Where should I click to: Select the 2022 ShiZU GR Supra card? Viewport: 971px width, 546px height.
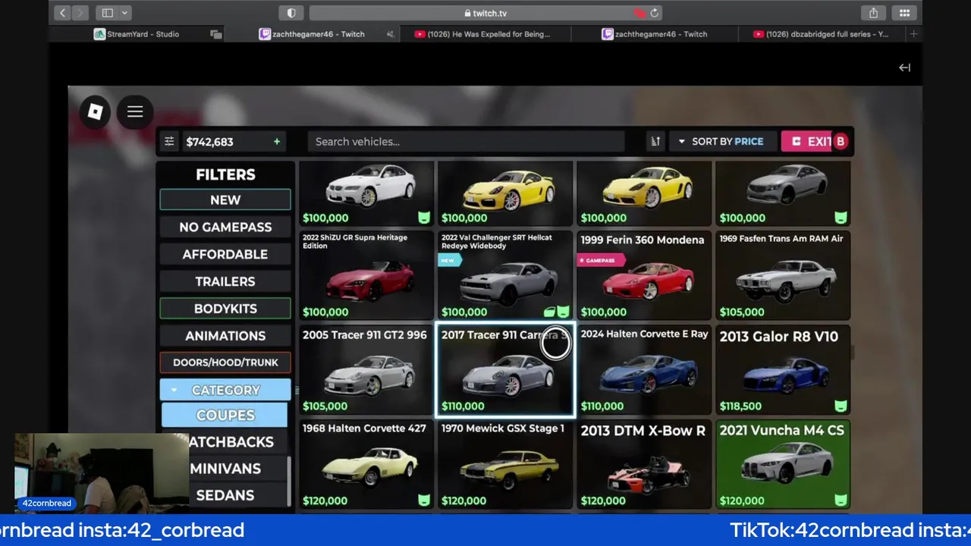coord(366,275)
